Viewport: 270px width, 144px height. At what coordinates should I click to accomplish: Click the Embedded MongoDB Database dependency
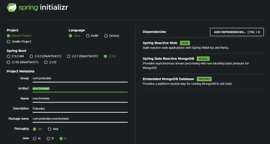click(168, 79)
